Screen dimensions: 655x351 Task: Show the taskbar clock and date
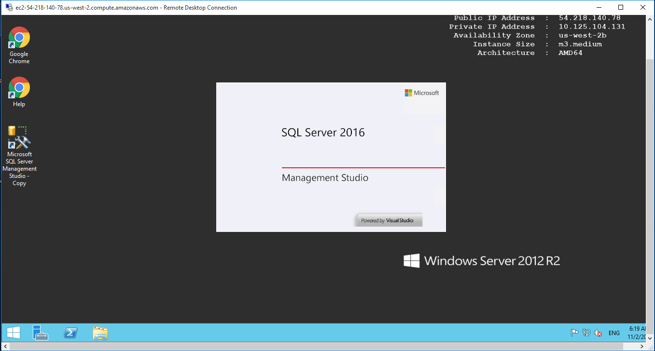click(637, 332)
